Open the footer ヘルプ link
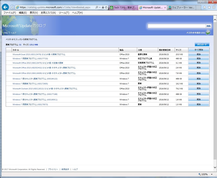This screenshot has height=178, width=217. click(x=75, y=169)
